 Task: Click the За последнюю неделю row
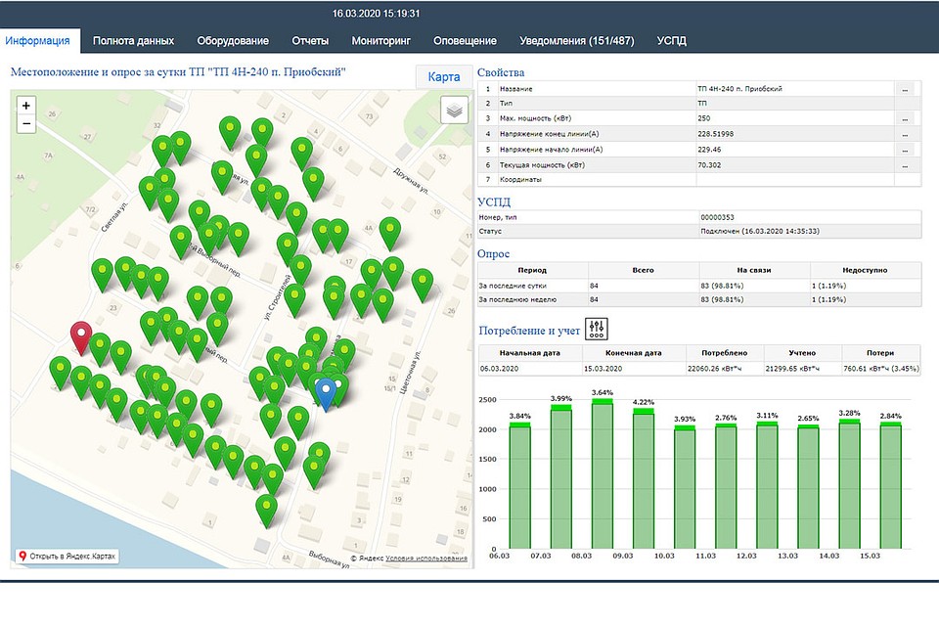tap(699, 299)
